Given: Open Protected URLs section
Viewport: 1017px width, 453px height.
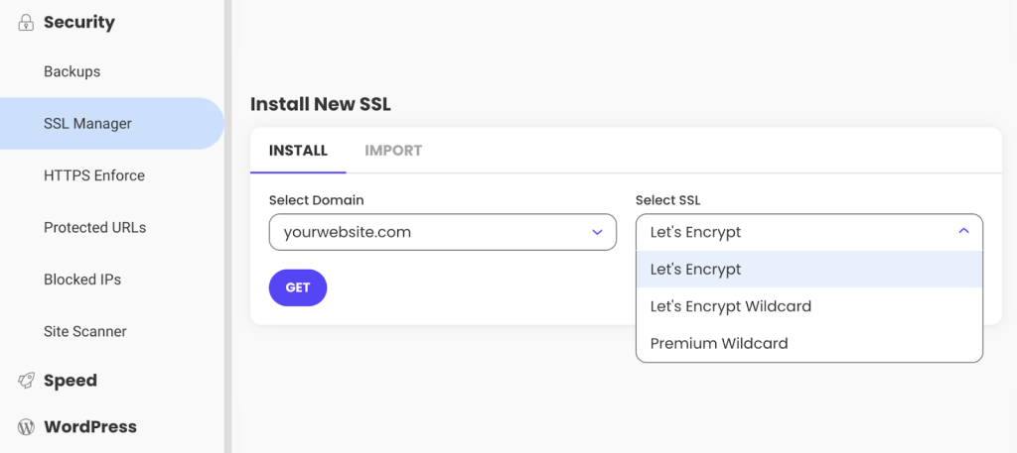Looking at the screenshot, I should coord(94,227).
